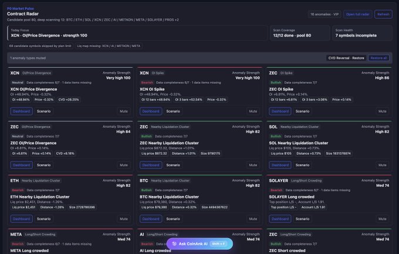Click the Very high 100 strength on XCN OI Spike
The width and height of the screenshot is (399, 254).
248,78
